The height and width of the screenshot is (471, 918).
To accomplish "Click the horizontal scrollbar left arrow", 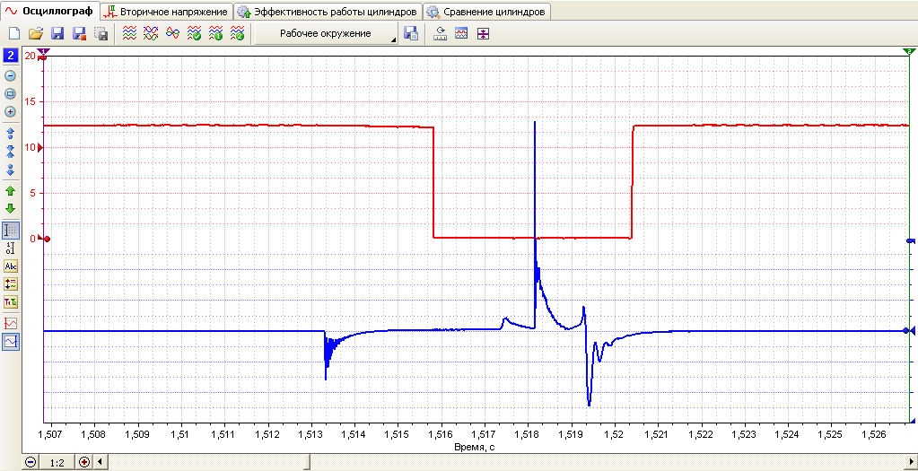I will point(99,462).
